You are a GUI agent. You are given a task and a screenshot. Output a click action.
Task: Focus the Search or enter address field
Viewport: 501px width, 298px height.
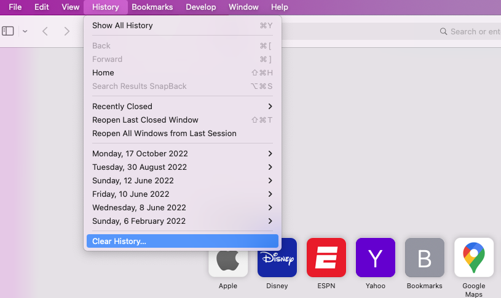click(x=392, y=31)
